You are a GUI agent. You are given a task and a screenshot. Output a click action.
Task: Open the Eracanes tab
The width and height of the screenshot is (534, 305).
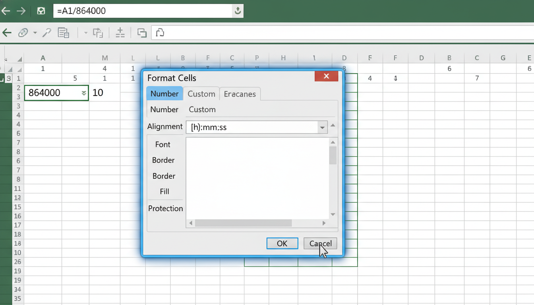pyautogui.click(x=240, y=94)
